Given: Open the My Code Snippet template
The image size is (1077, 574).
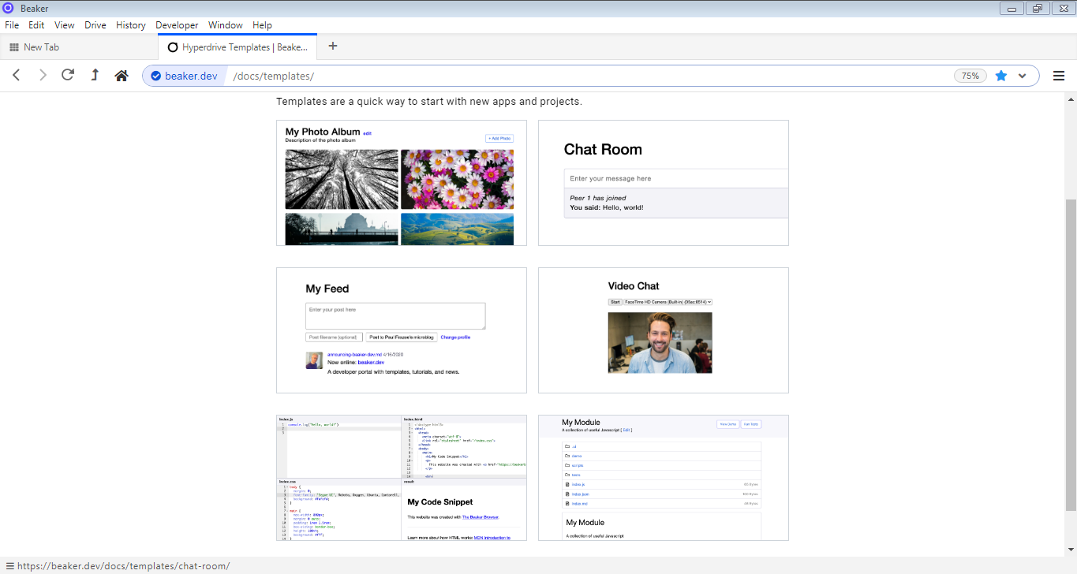Looking at the screenshot, I should click(x=402, y=478).
